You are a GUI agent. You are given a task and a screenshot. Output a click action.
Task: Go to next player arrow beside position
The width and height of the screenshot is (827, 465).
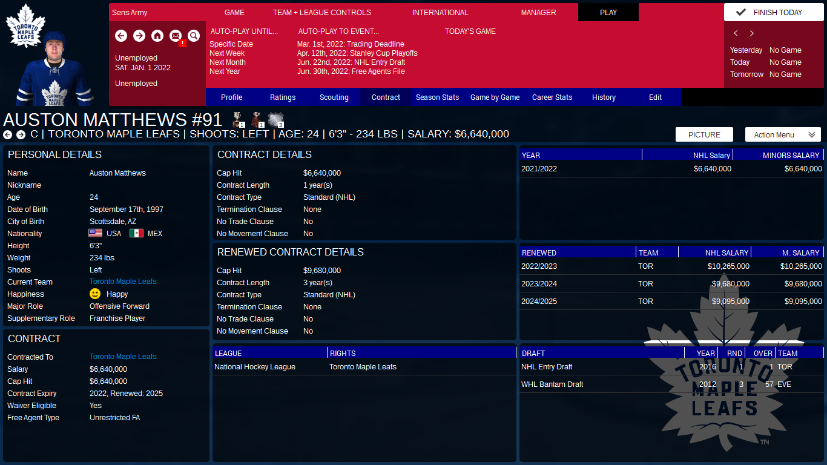pos(21,134)
